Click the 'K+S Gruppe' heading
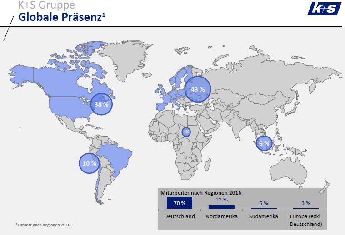Image resolution: width=345 pixels, height=235 pixels. pos(46,5)
